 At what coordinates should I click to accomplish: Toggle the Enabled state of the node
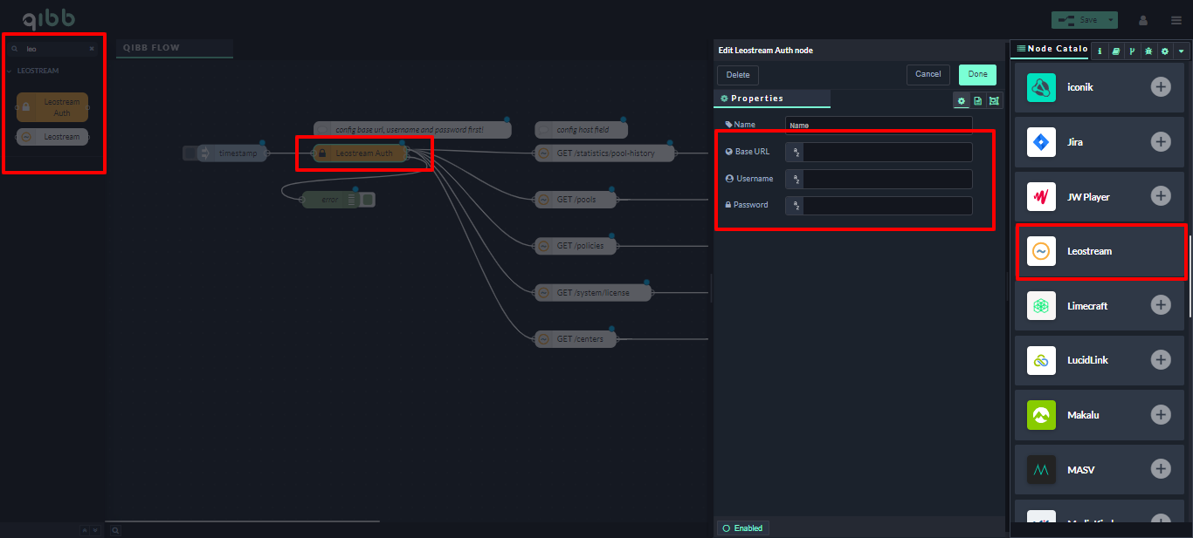click(742, 528)
